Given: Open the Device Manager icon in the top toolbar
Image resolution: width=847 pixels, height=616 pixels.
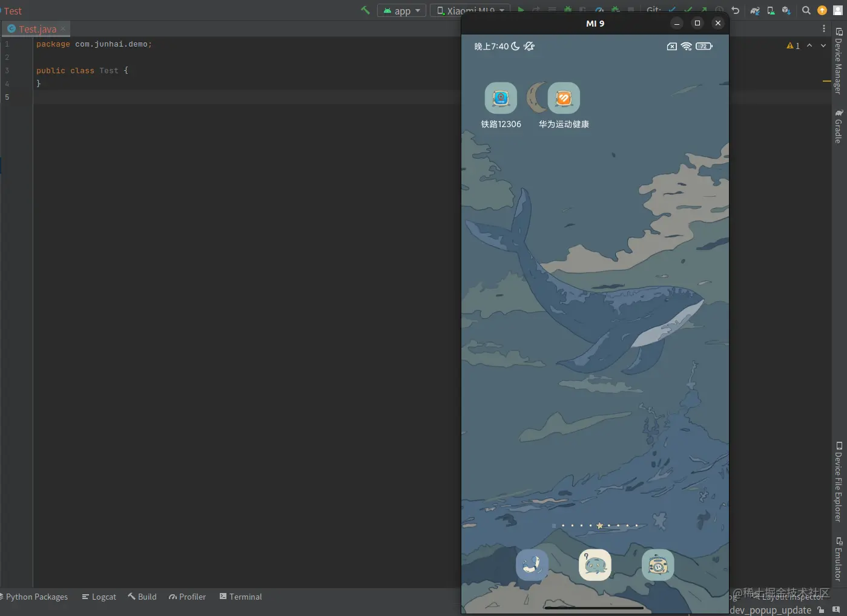Looking at the screenshot, I should pyautogui.click(x=771, y=10).
